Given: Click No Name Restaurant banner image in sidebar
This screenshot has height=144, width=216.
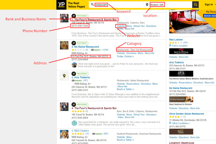Looking at the screenshot, I should (x=181, y=99).
